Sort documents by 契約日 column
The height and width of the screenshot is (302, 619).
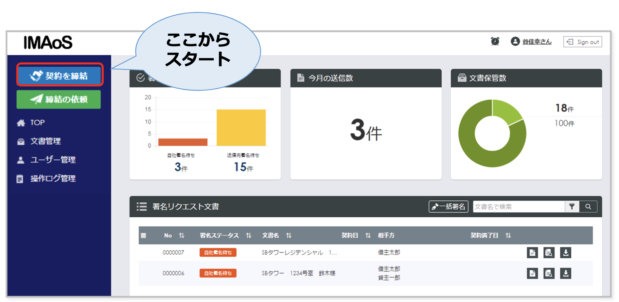tap(368, 235)
